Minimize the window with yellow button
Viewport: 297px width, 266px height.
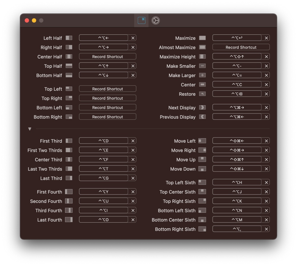coord(34,21)
